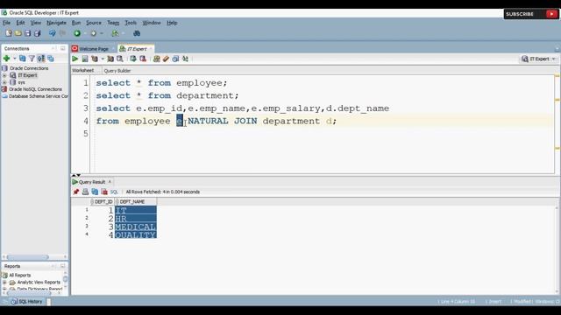Image resolution: width=561 pixels, height=315 pixels.
Task: Click the SQL History icon in worksheet toolbar
Action: 175,59
